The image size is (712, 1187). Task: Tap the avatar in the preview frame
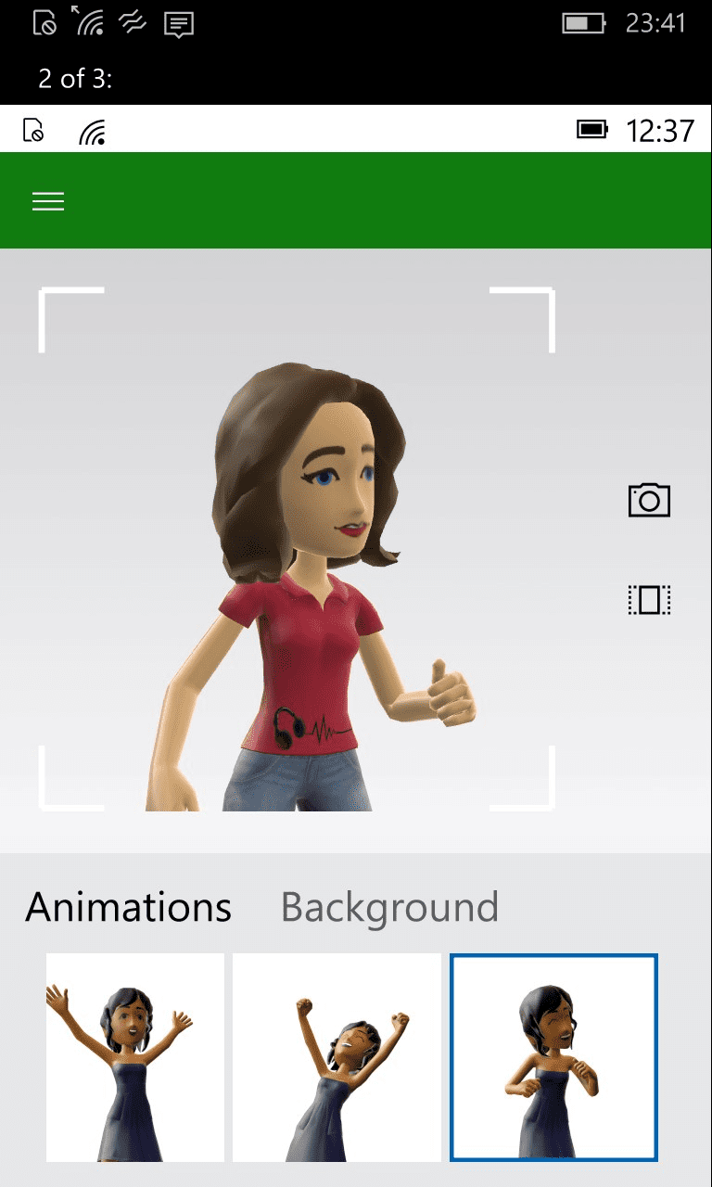point(311,589)
